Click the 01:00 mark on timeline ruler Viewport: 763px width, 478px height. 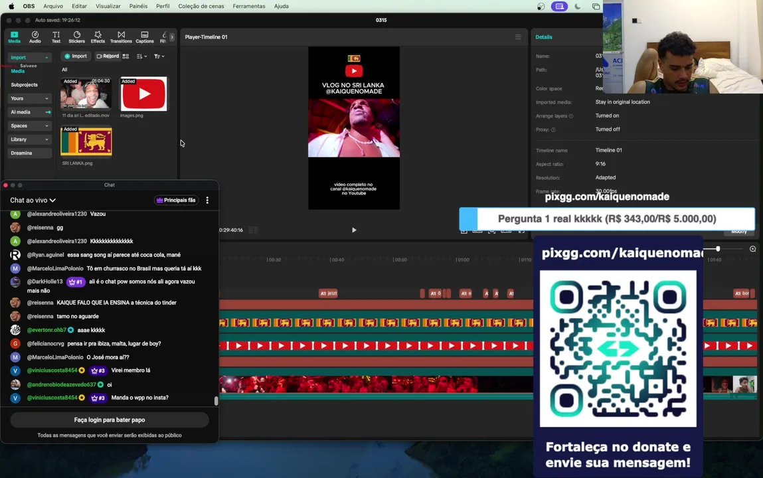(x=462, y=260)
